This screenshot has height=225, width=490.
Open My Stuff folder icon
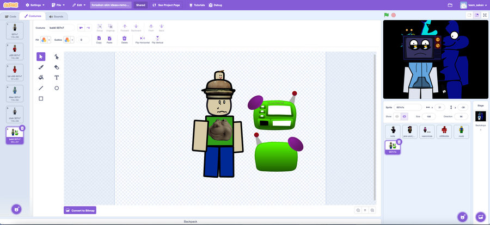tap(450, 5)
